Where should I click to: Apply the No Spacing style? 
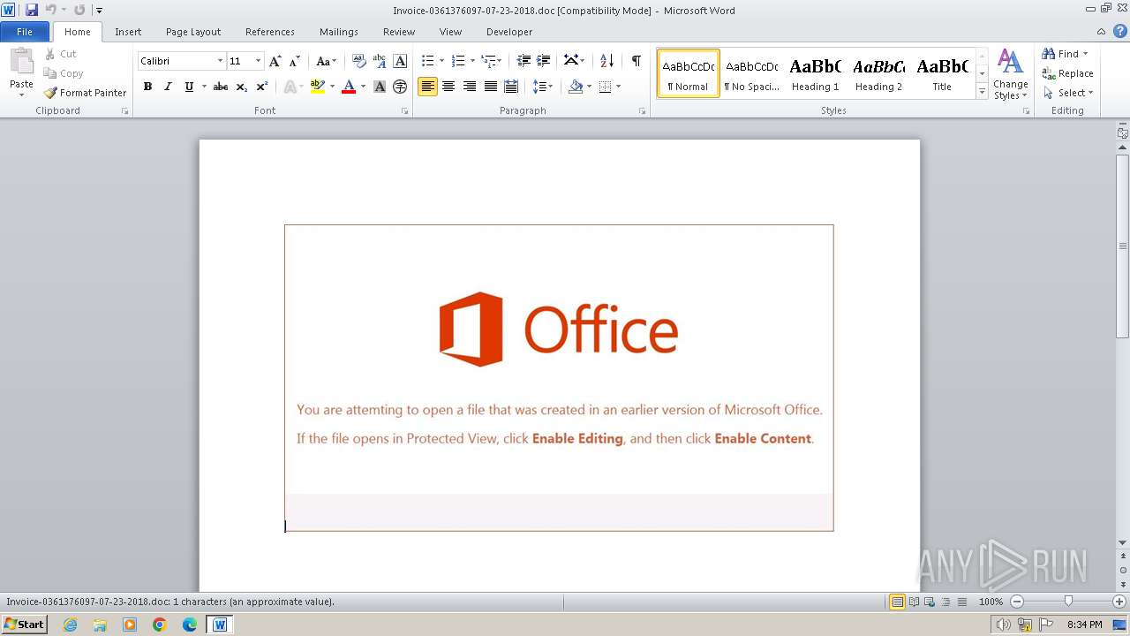coord(751,73)
